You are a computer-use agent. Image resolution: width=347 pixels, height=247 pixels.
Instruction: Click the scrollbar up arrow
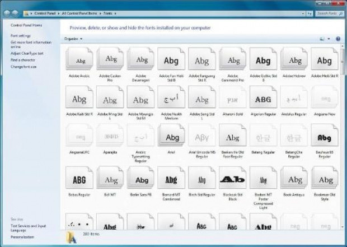(343, 46)
